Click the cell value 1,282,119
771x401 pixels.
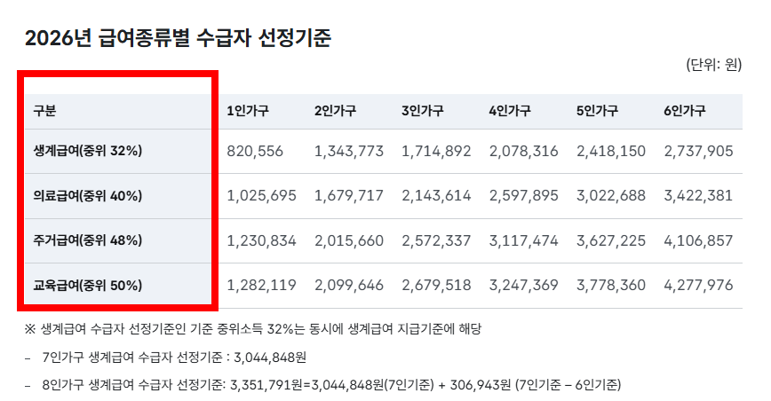(x=261, y=285)
